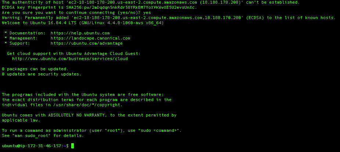Click the ubuntu@ip-172-31-46-157 shell prompt
Screen dimensions: 340x152
point(35,146)
